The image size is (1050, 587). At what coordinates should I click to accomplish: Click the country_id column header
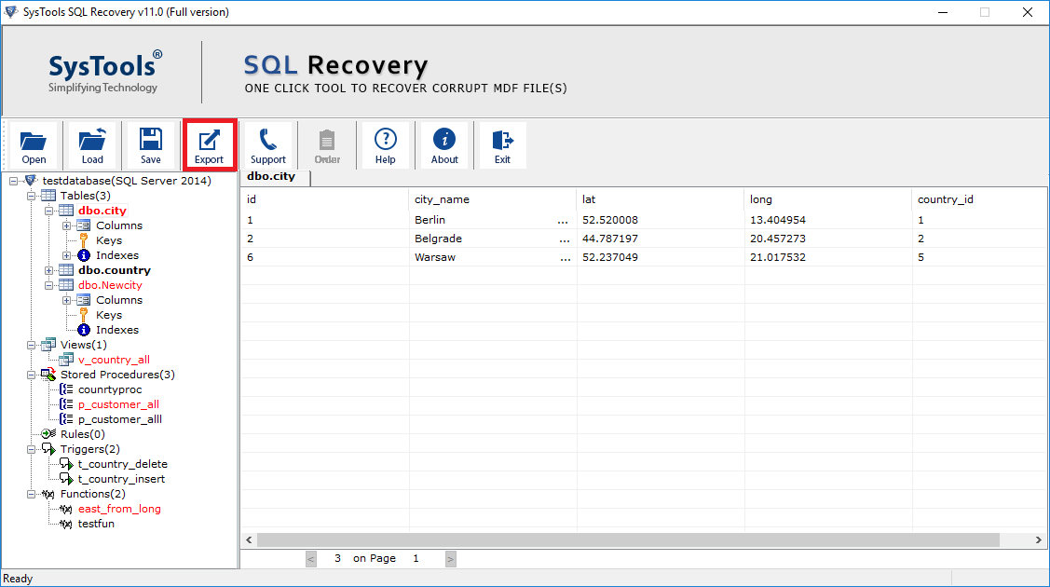point(978,199)
